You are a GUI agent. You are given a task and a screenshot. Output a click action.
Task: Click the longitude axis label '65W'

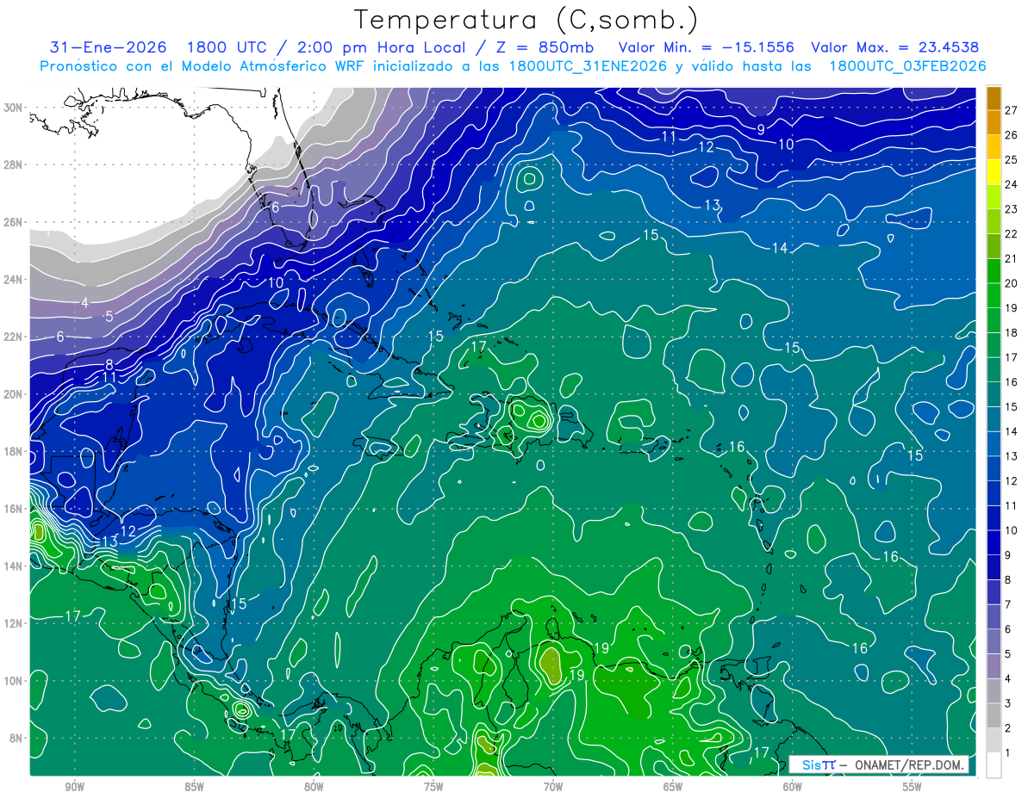pos(673,787)
